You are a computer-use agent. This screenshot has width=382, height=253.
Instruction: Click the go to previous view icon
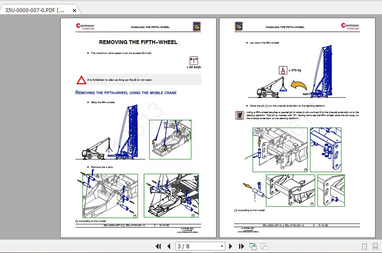coord(253,247)
